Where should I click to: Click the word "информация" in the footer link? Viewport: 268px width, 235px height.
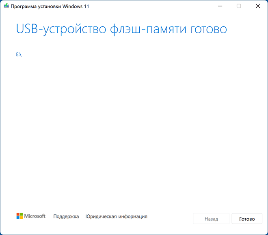click(133, 217)
